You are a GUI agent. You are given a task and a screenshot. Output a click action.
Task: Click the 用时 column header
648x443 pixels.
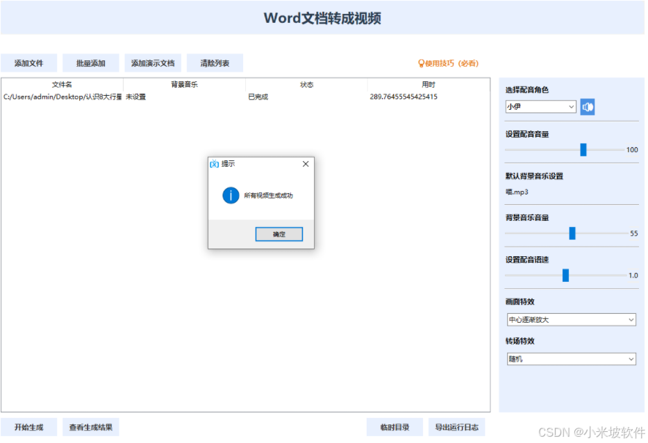point(429,85)
